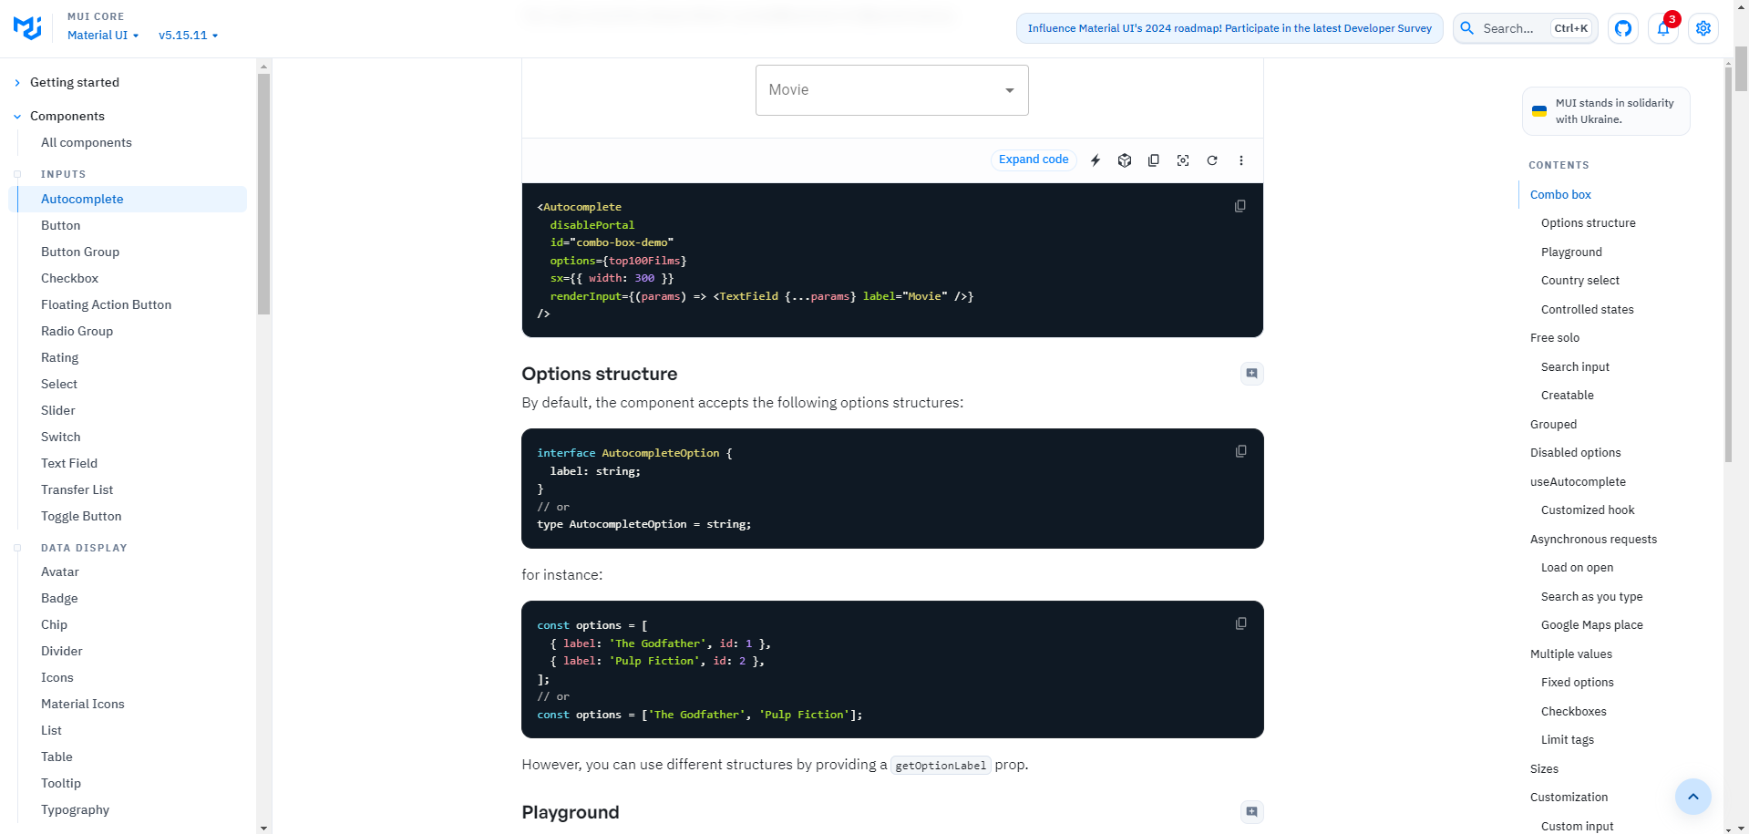Open Button Group component page
The image size is (1749, 834).
click(x=80, y=252)
